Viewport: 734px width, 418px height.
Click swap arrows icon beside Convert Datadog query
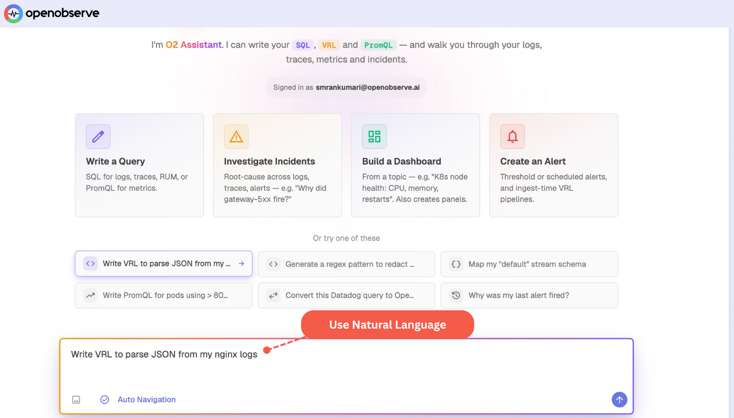tap(273, 295)
